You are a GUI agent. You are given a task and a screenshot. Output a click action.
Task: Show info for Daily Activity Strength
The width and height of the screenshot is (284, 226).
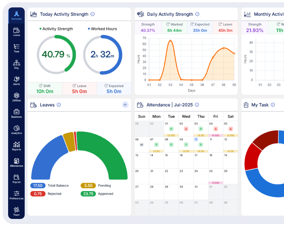click(x=197, y=14)
